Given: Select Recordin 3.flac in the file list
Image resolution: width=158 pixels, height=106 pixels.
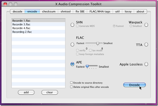Looking at the screenshot, I should (x=38, y=24).
